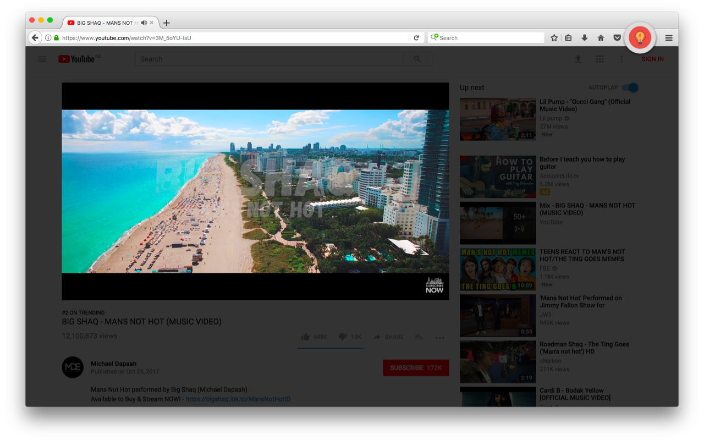Click the browser toolbar Search box

pos(486,38)
